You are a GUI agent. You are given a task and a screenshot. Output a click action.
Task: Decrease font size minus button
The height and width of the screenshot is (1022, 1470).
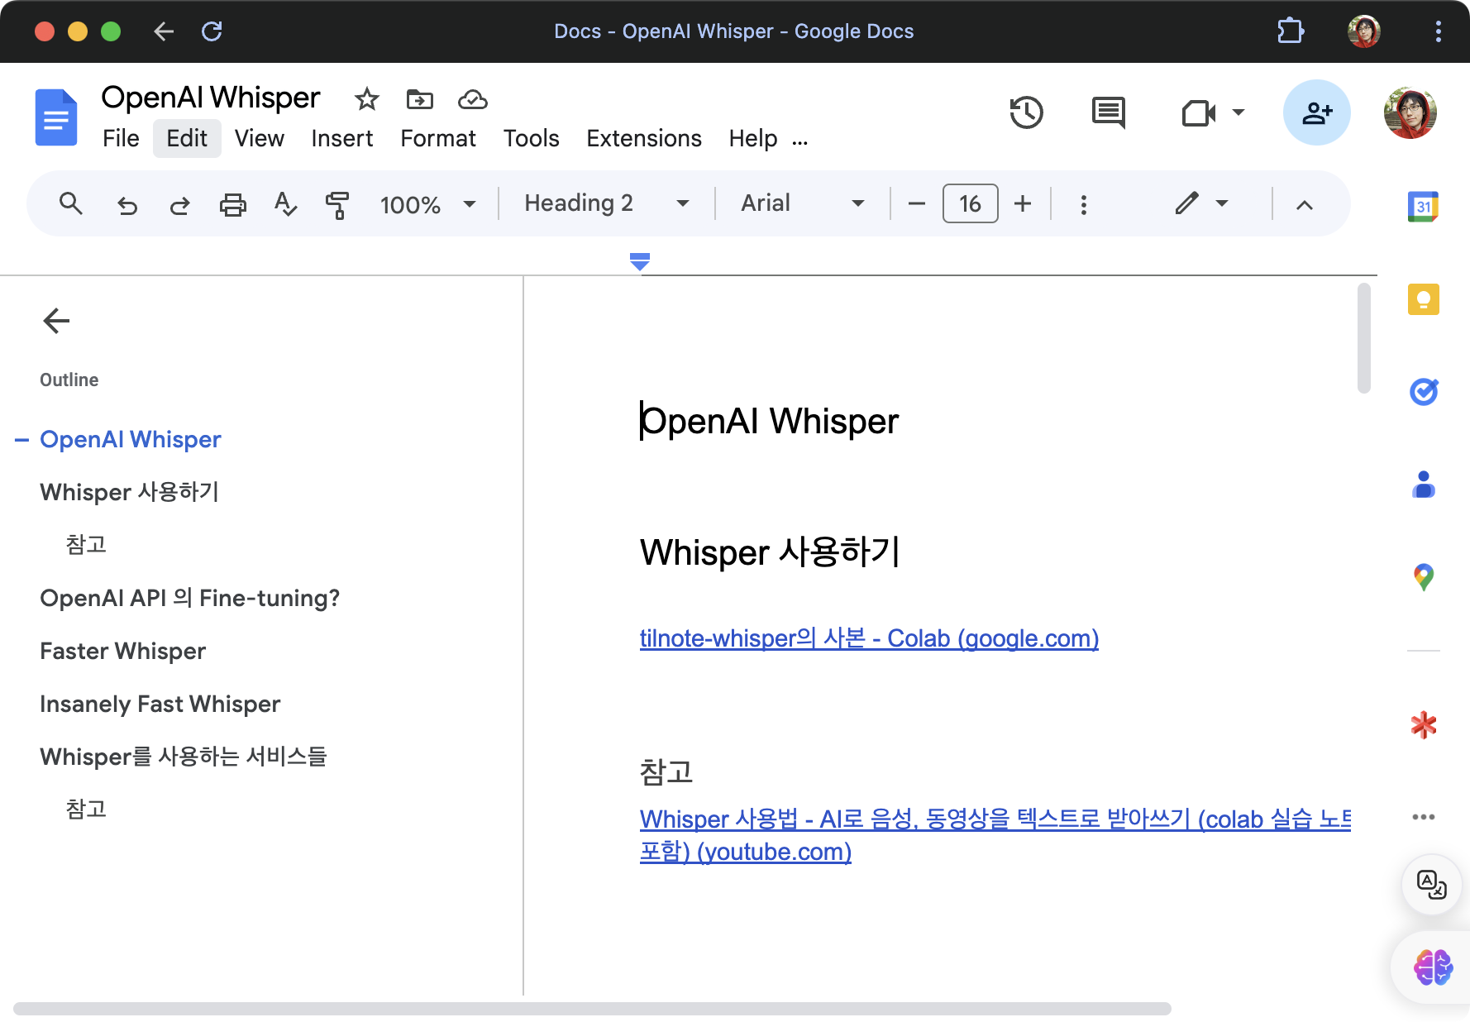pos(916,203)
